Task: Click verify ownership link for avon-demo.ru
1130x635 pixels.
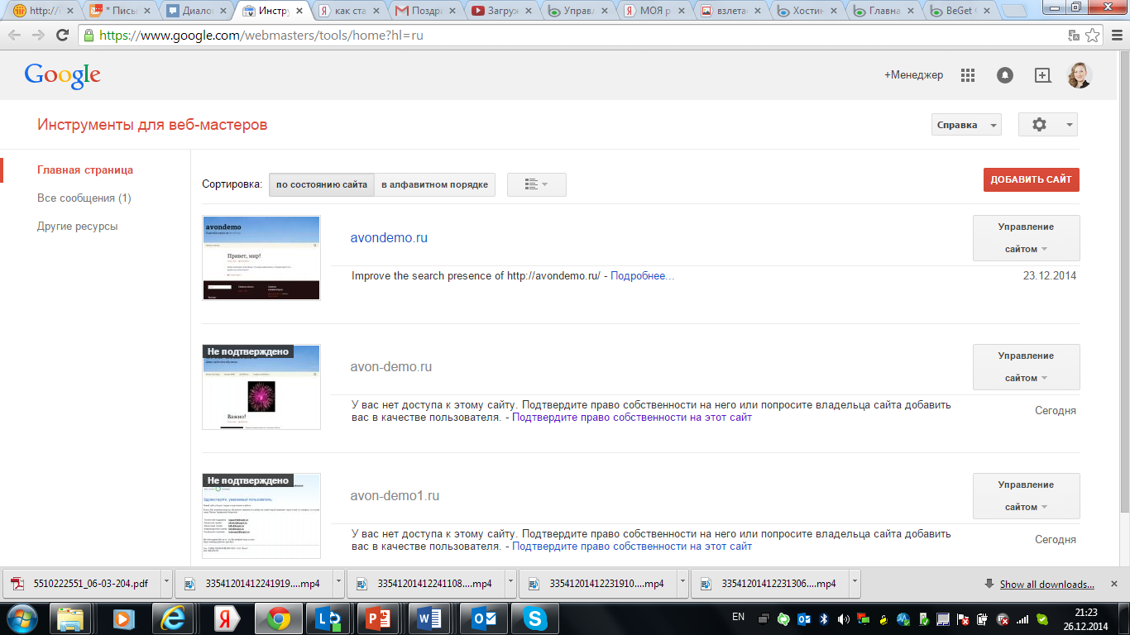Action: [632, 418]
